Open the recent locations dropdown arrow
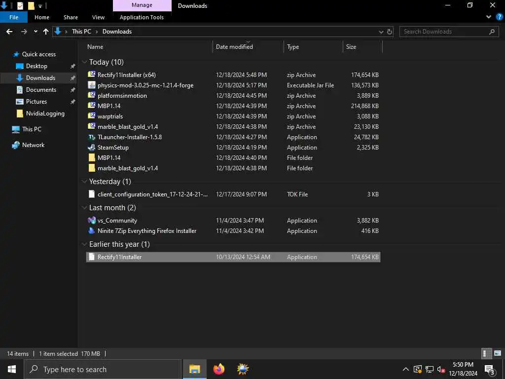The image size is (505, 379). 36,32
